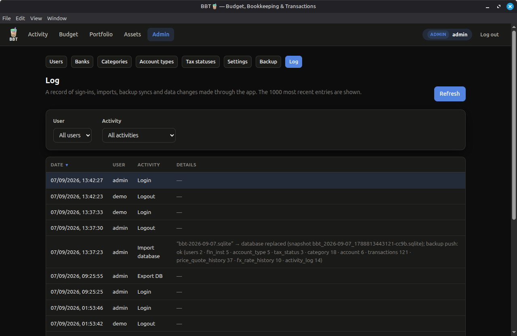This screenshot has width=517, height=336.
Task: Open the Window menu
Action: pos(57,18)
